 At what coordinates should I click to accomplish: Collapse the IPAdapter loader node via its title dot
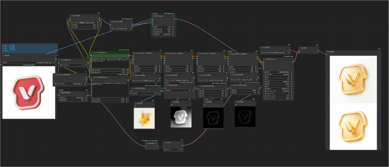111,22
